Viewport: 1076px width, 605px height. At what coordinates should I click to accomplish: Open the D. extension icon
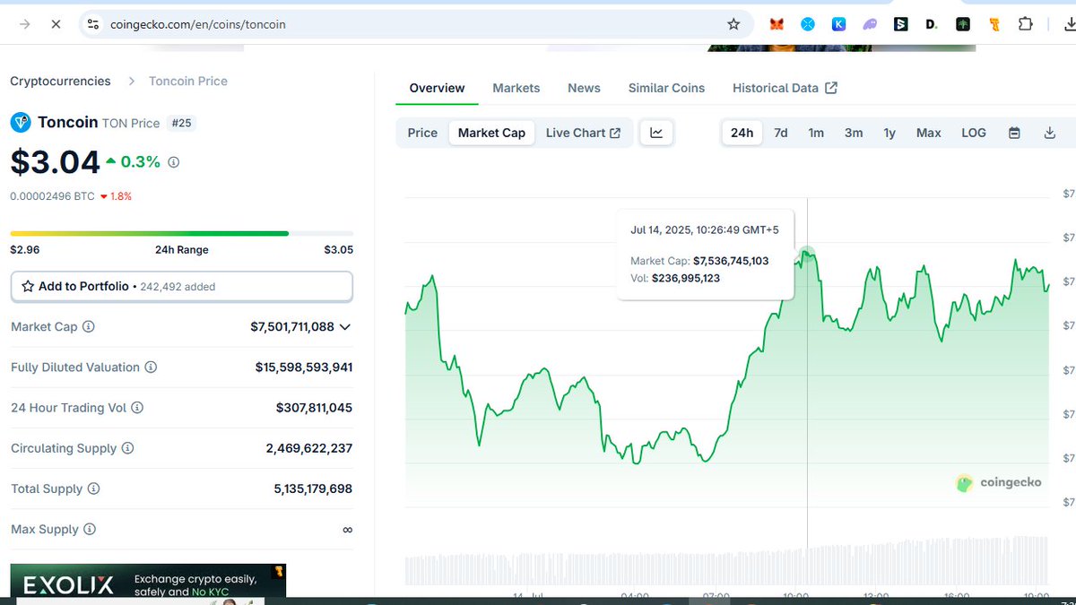tap(932, 24)
